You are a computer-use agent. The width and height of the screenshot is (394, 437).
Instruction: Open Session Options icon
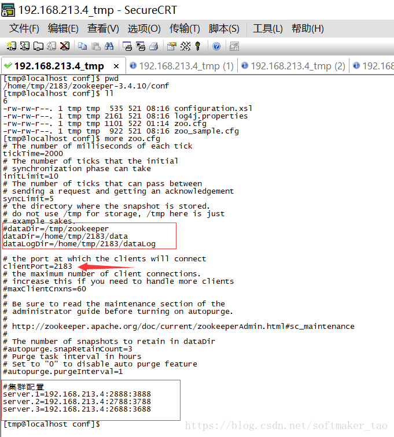pyautogui.click(x=172, y=46)
